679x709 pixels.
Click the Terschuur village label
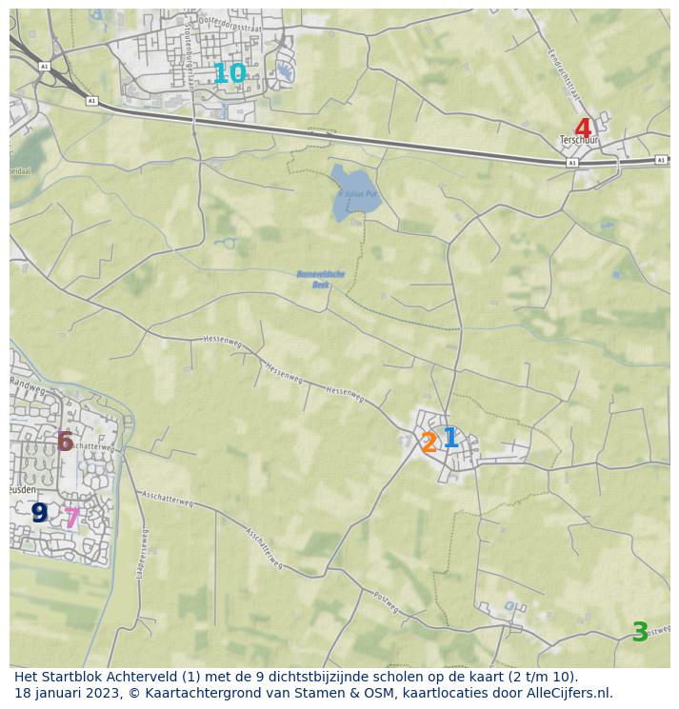point(579,140)
